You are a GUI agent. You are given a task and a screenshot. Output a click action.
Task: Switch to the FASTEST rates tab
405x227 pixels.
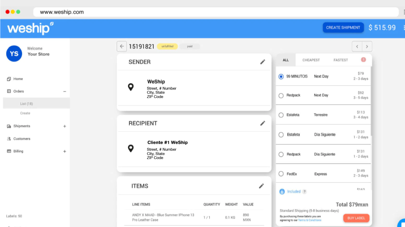(341, 60)
